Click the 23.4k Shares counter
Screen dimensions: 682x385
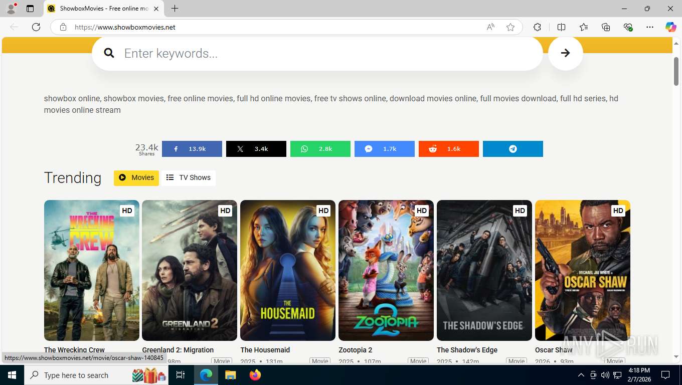pyautogui.click(x=146, y=149)
